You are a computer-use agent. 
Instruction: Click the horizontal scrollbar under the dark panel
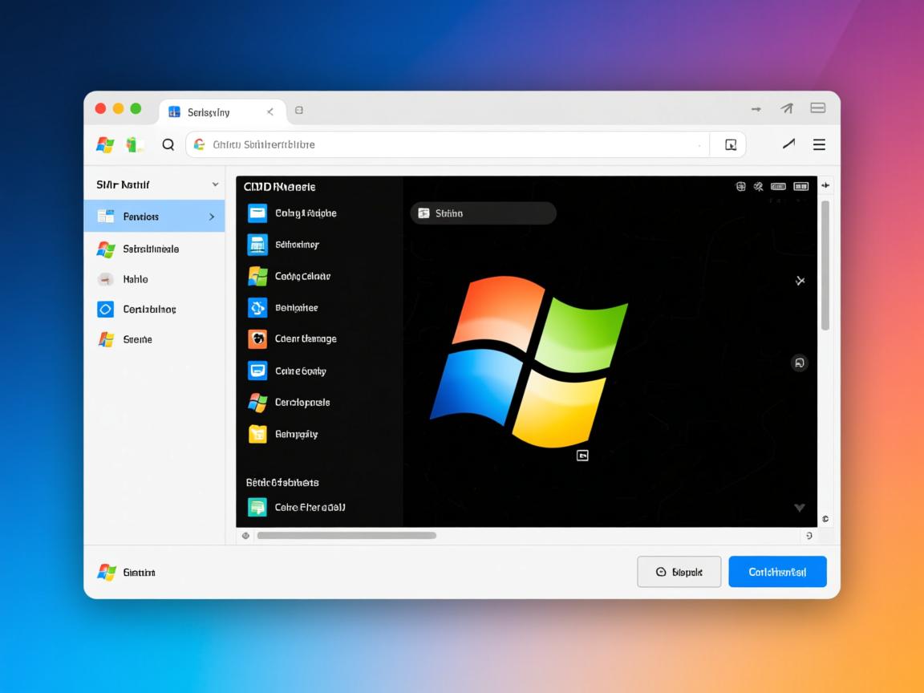click(346, 536)
